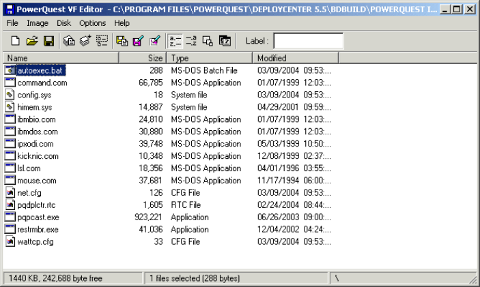480x287 pixels.
Task: Select the himem.sys file
Action: (35, 107)
